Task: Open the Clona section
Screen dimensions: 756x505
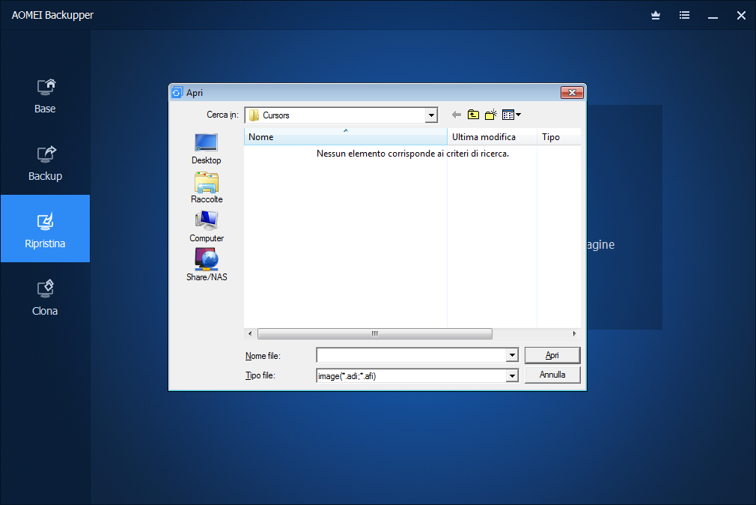Action: pyautogui.click(x=45, y=298)
